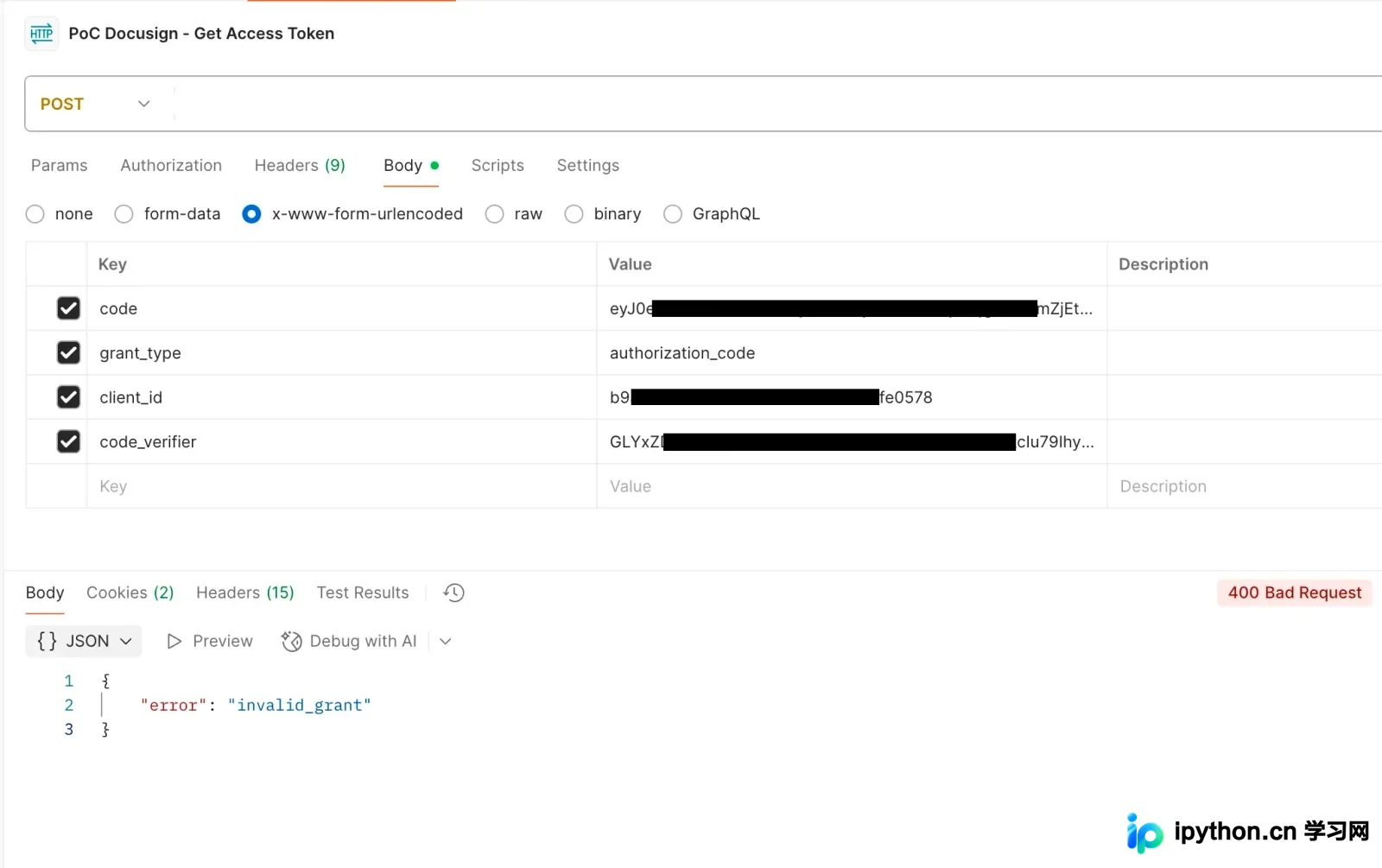Click the Debug with AI icon
This screenshot has width=1382, height=868.
coord(292,641)
